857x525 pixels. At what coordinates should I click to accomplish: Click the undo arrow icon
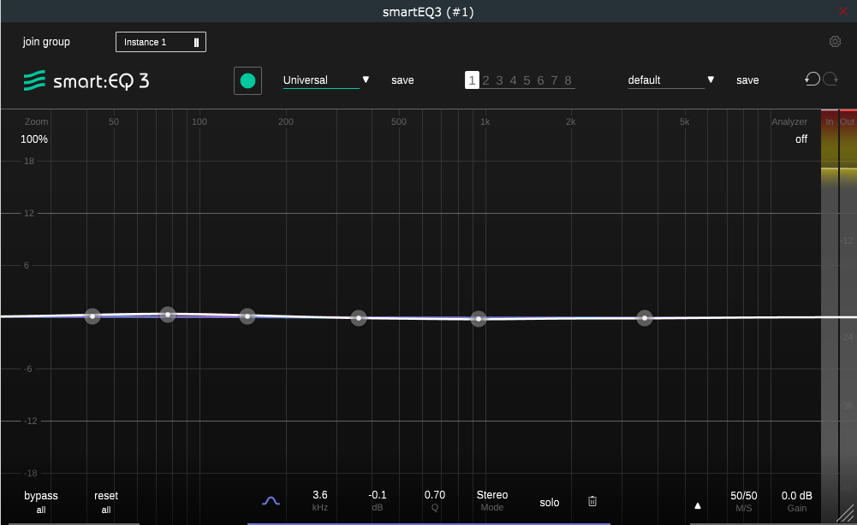tap(812, 80)
